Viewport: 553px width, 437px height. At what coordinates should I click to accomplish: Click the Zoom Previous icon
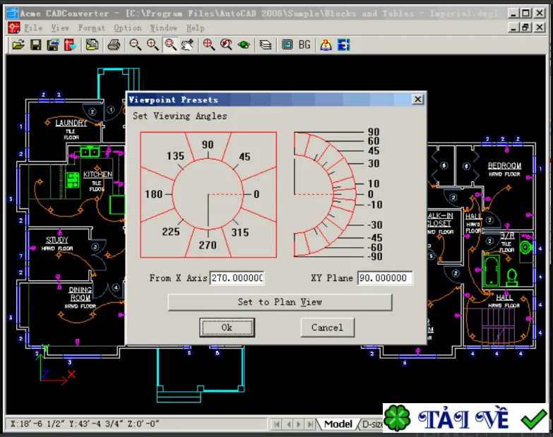[x=226, y=44]
